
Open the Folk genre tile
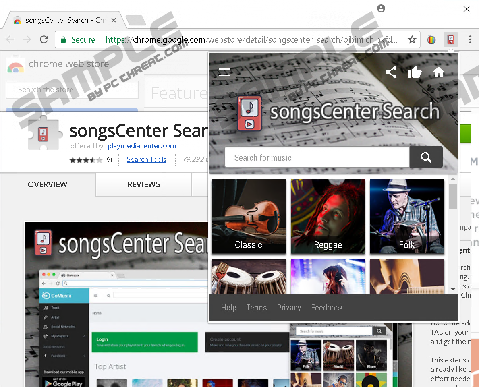[407, 216]
